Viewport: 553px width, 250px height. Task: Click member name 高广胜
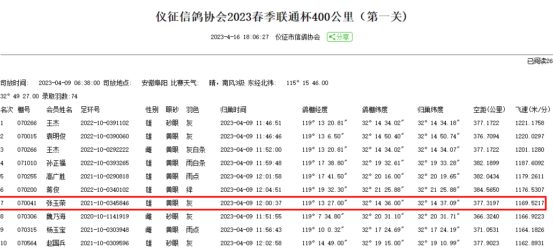(56, 176)
